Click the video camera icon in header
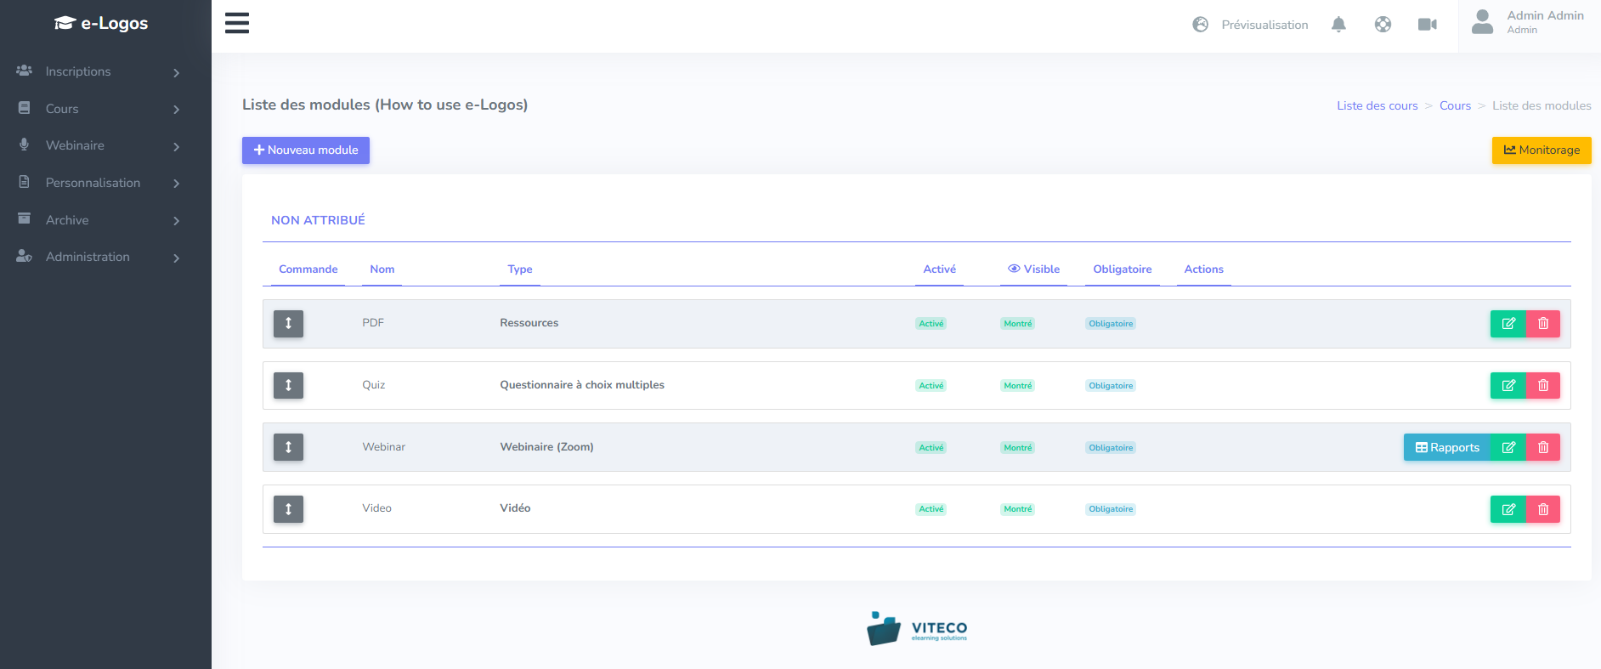 click(1427, 25)
